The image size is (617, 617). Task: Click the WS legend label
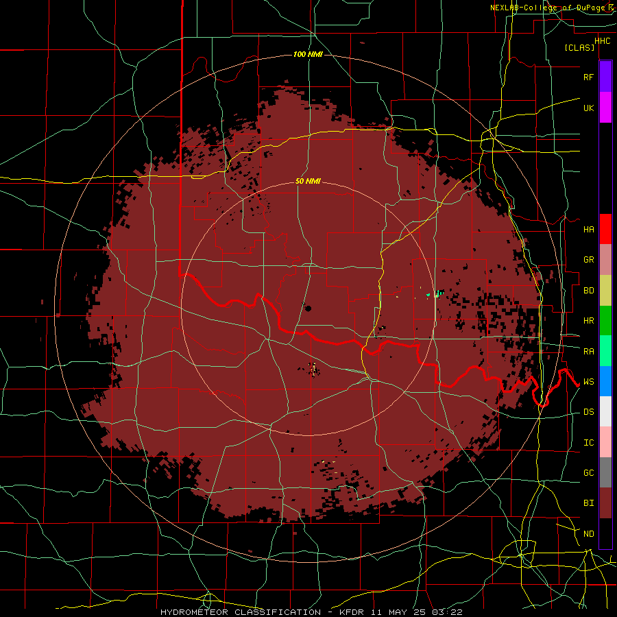coord(588,382)
